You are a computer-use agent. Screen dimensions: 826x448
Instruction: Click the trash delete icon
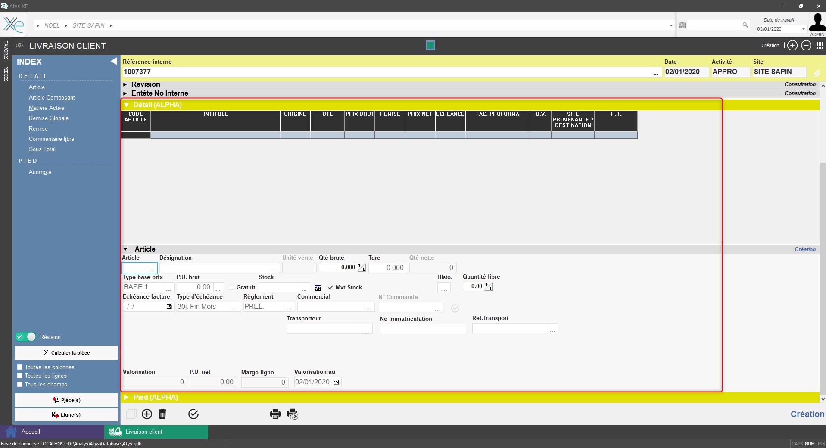[x=162, y=414]
